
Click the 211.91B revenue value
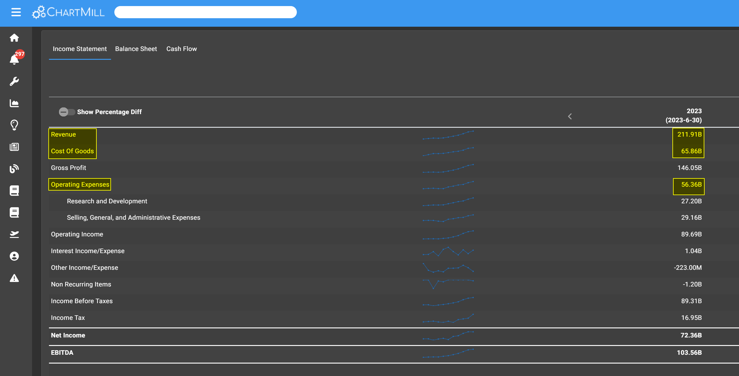tap(689, 134)
